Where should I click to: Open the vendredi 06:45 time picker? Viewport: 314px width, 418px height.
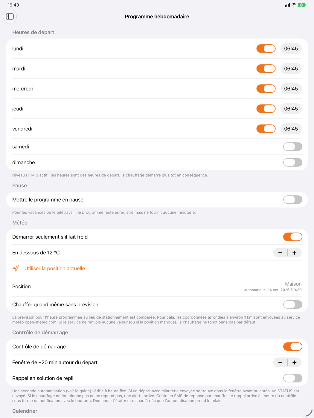[x=291, y=129]
